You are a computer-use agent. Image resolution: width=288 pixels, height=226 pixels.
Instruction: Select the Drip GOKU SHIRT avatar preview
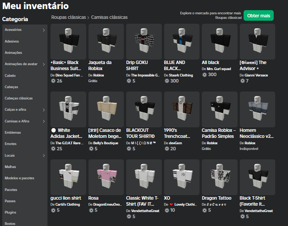click(144, 41)
